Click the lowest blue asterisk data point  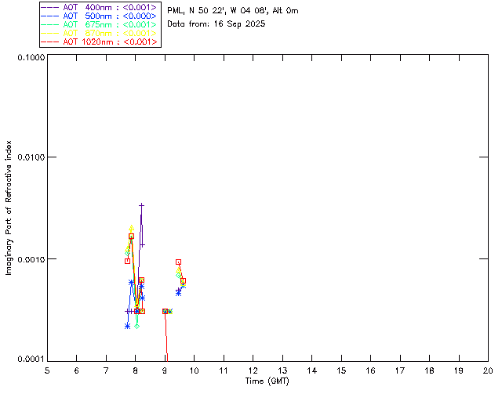pyautogui.click(x=127, y=326)
